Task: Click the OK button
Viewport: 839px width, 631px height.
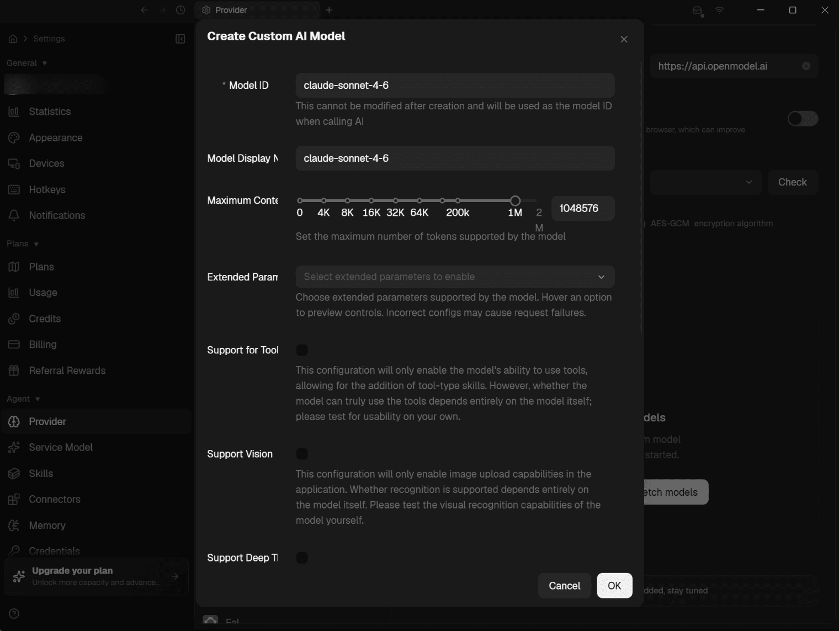Action: coord(614,586)
